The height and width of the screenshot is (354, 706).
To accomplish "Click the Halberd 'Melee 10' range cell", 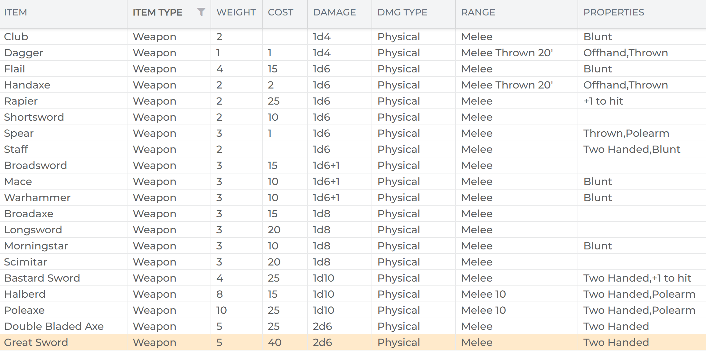I will [483, 294].
